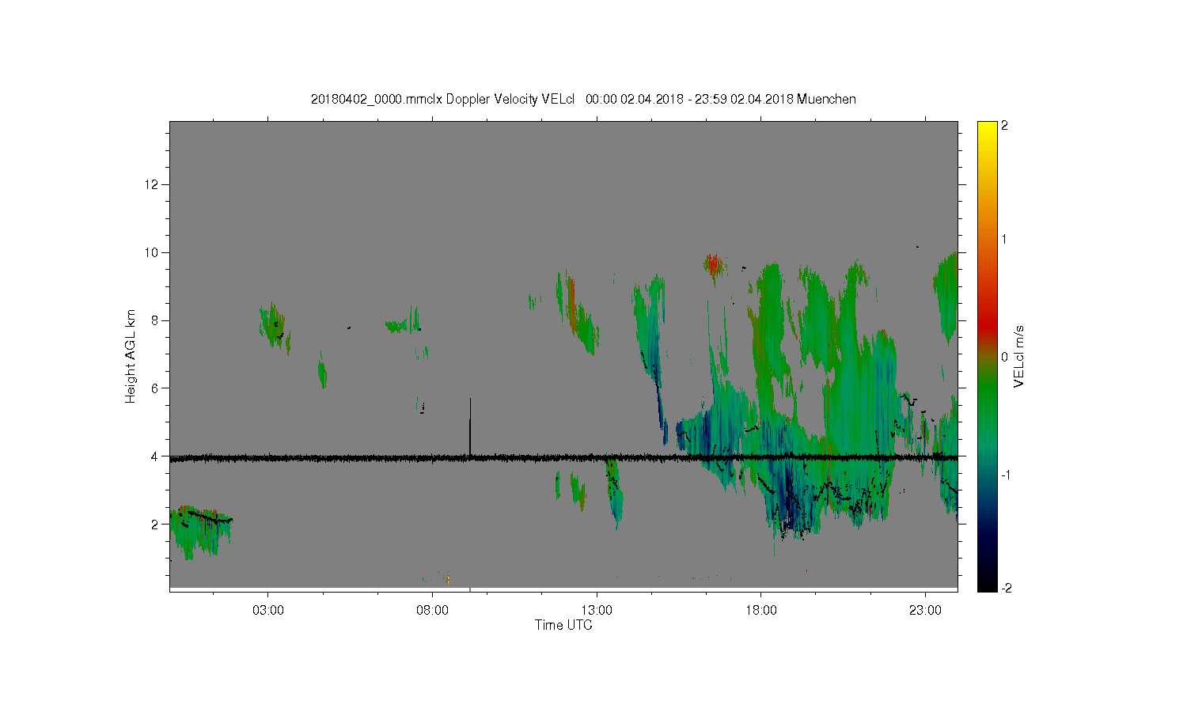Screen dimensions: 1187x712
Task: Click the plot title text '20180402_0000.mmclx Doppler Velocity VELcl'
Action: click(442, 100)
